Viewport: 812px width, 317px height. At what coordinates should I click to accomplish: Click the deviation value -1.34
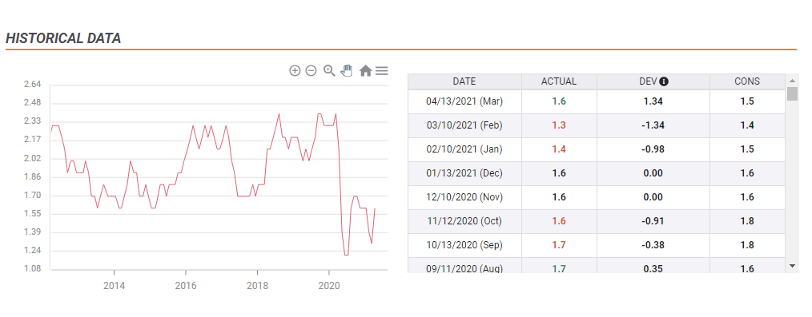point(653,125)
